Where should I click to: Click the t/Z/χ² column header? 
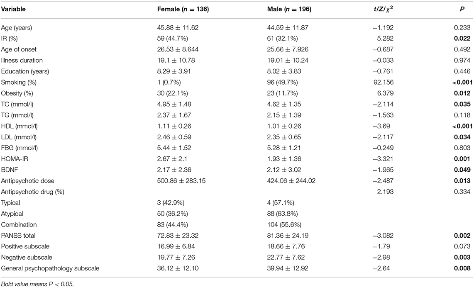click(x=383, y=9)
